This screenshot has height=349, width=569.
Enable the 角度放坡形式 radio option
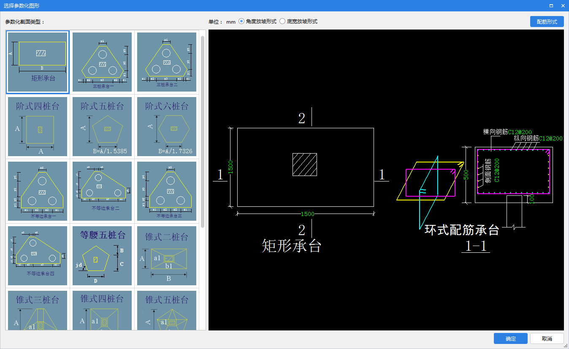pyautogui.click(x=241, y=22)
